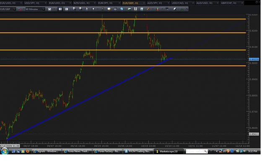This screenshot has width=262, height=164.
Task: Click the 0.85611 price label on axis
Action: pyautogui.click(x=254, y=134)
